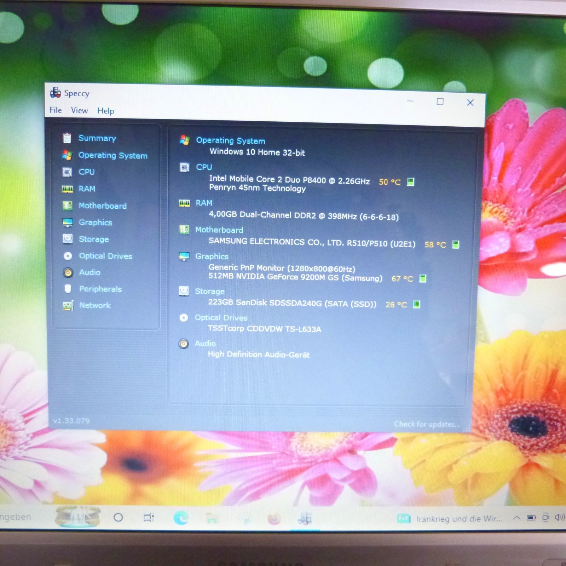The width and height of the screenshot is (566, 566).
Task: Open Storage section in sidebar
Action: click(94, 239)
